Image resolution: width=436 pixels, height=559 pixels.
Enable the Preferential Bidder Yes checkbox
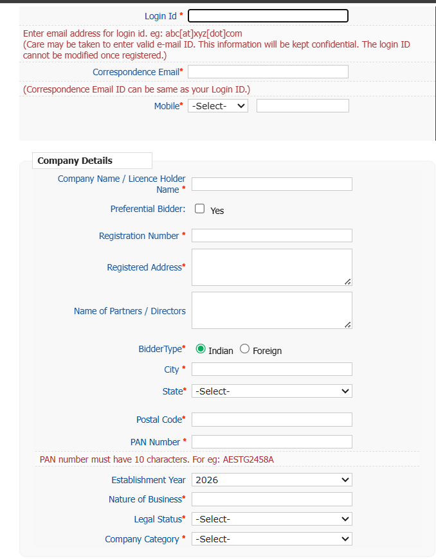pyautogui.click(x=200, y=209)
